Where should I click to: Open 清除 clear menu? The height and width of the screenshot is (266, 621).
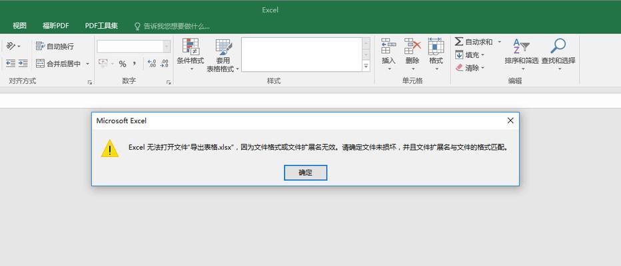click(x=470, y=68)
